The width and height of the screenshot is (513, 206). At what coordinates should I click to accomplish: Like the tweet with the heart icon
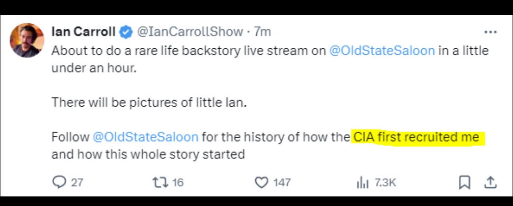point(261,183)
